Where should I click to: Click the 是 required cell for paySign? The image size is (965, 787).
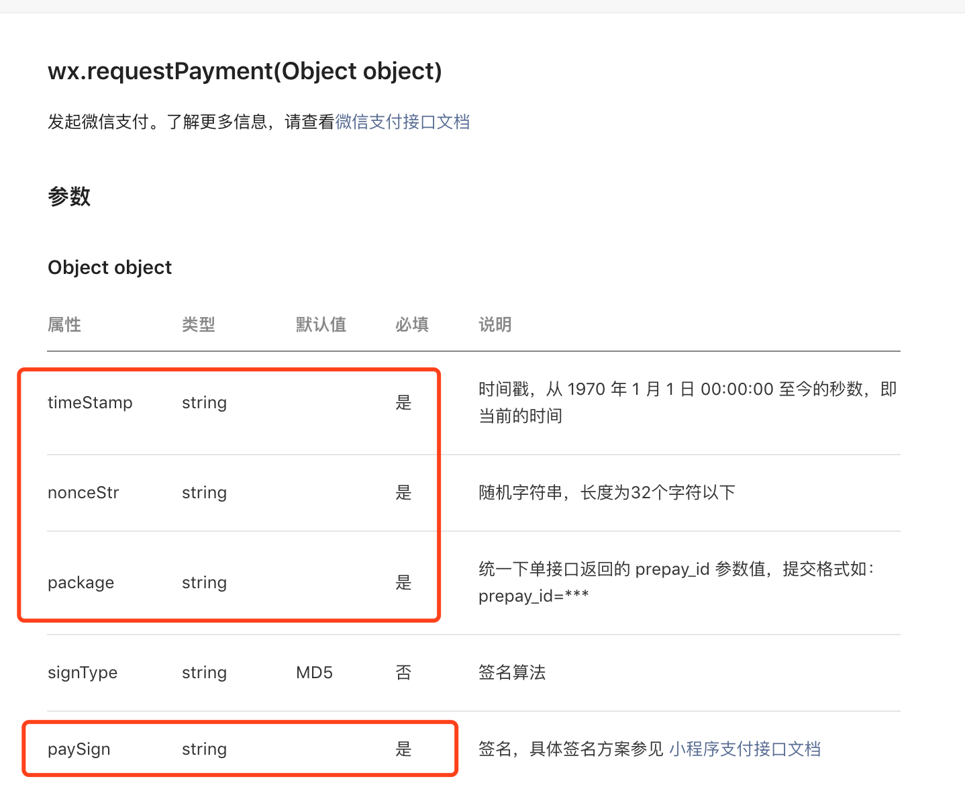pos(403,749)
